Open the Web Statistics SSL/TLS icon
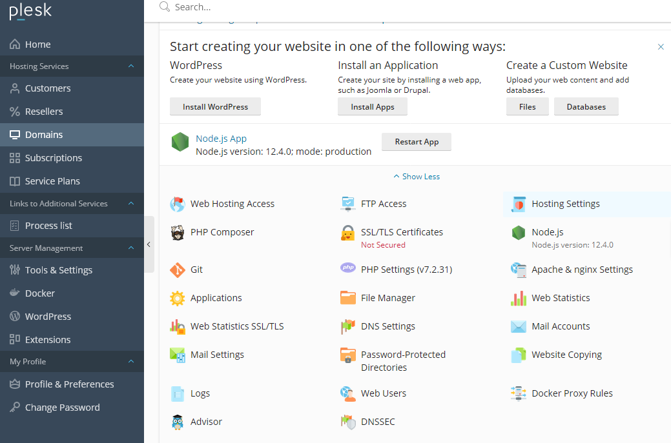This screenshot has height=443, width=671. coord(177,327)
